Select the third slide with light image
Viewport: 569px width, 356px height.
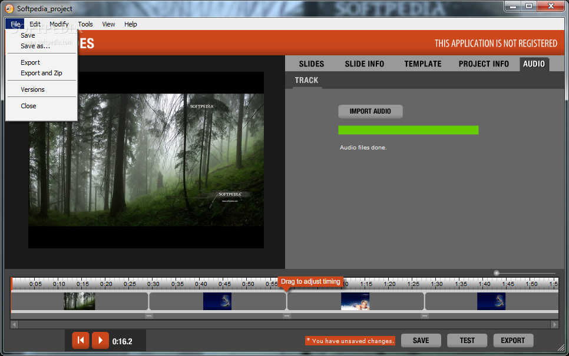(x=355, y=301)
